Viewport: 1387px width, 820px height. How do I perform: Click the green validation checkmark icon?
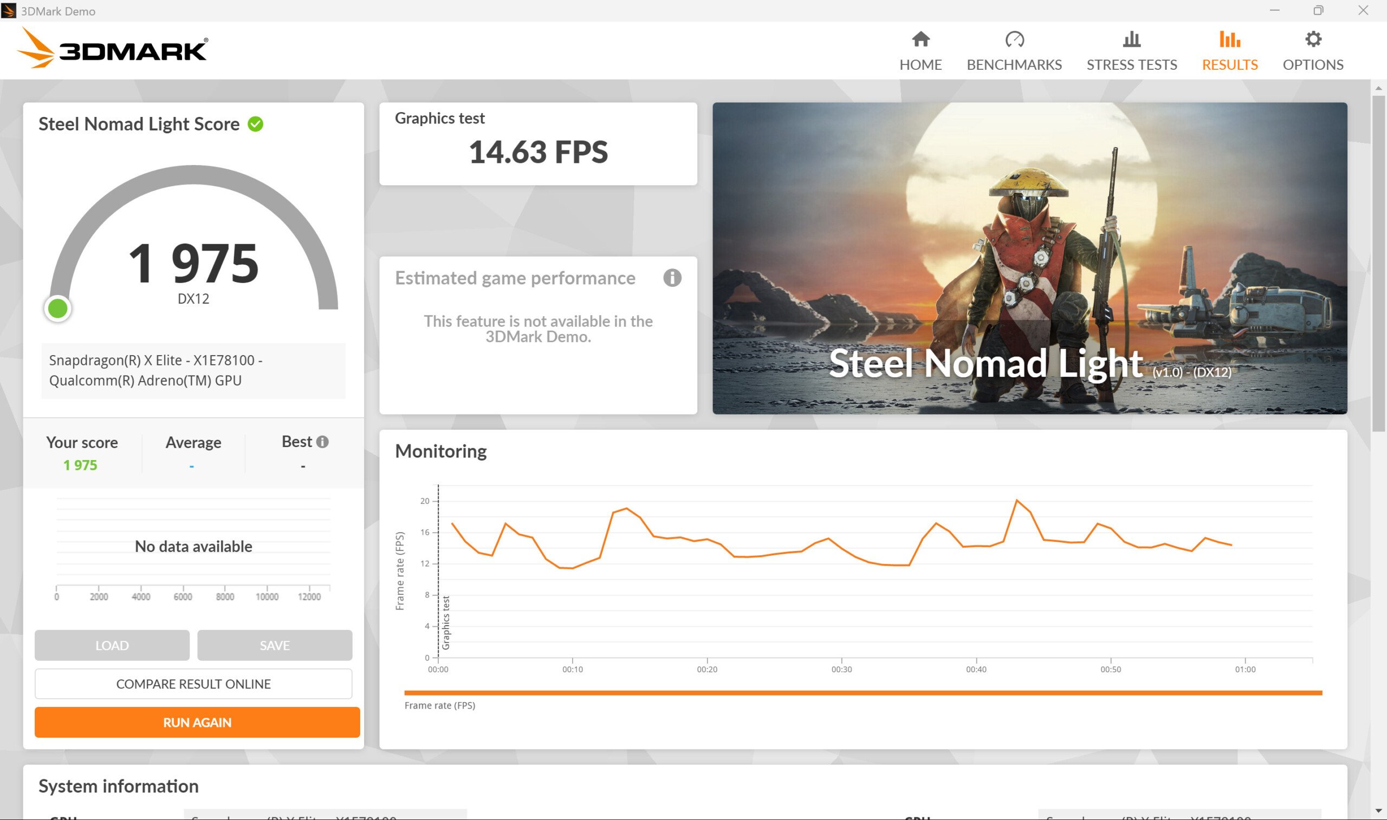pyautogui.click(x=255, y=124)
